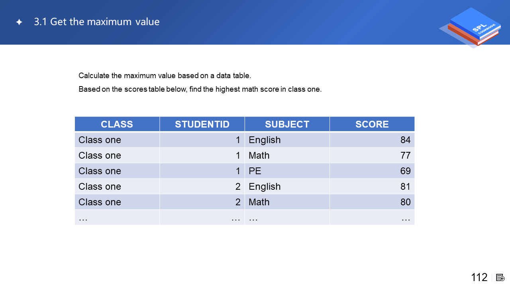Viewport: 510px width, 287px height.
Task: Click 'Calculate the maximum value' description text
Action: [165, 76]
